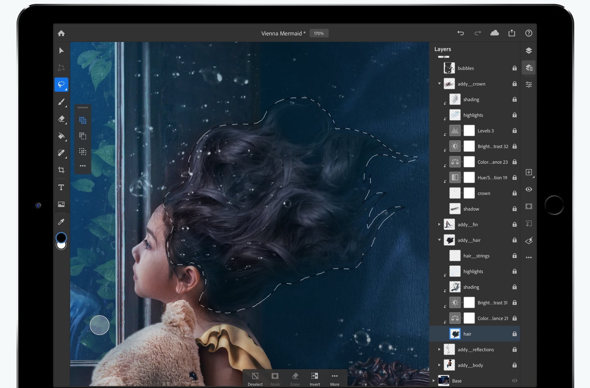Unlock the hair layer
Image resolution: width=590 pixels, height=388 pixels.
[x=514, y=333]
